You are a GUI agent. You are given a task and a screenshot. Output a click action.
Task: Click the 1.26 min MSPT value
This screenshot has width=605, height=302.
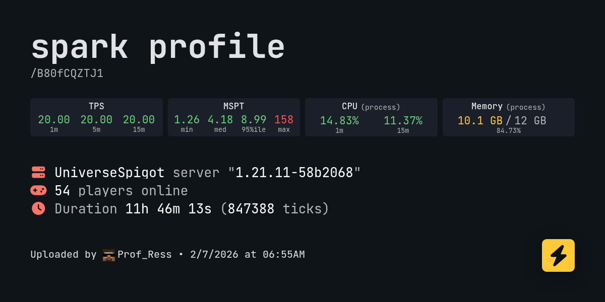tap(187, 120)
